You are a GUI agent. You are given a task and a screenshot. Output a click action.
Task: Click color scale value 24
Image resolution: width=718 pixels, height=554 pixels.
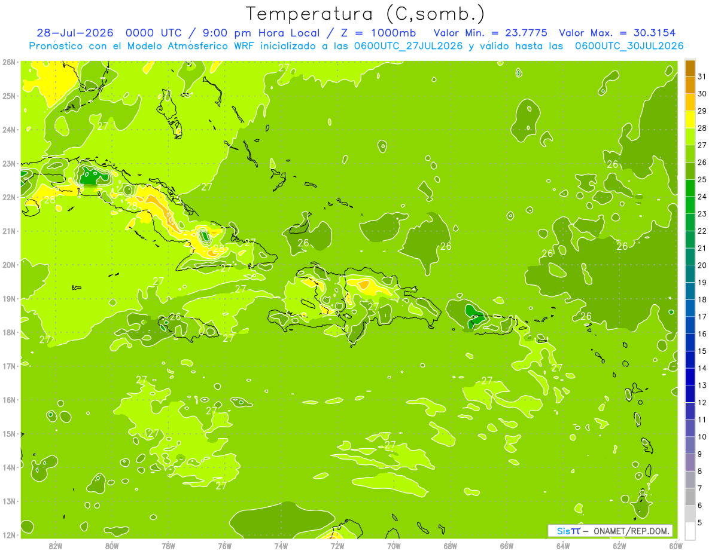click(702, 197)
